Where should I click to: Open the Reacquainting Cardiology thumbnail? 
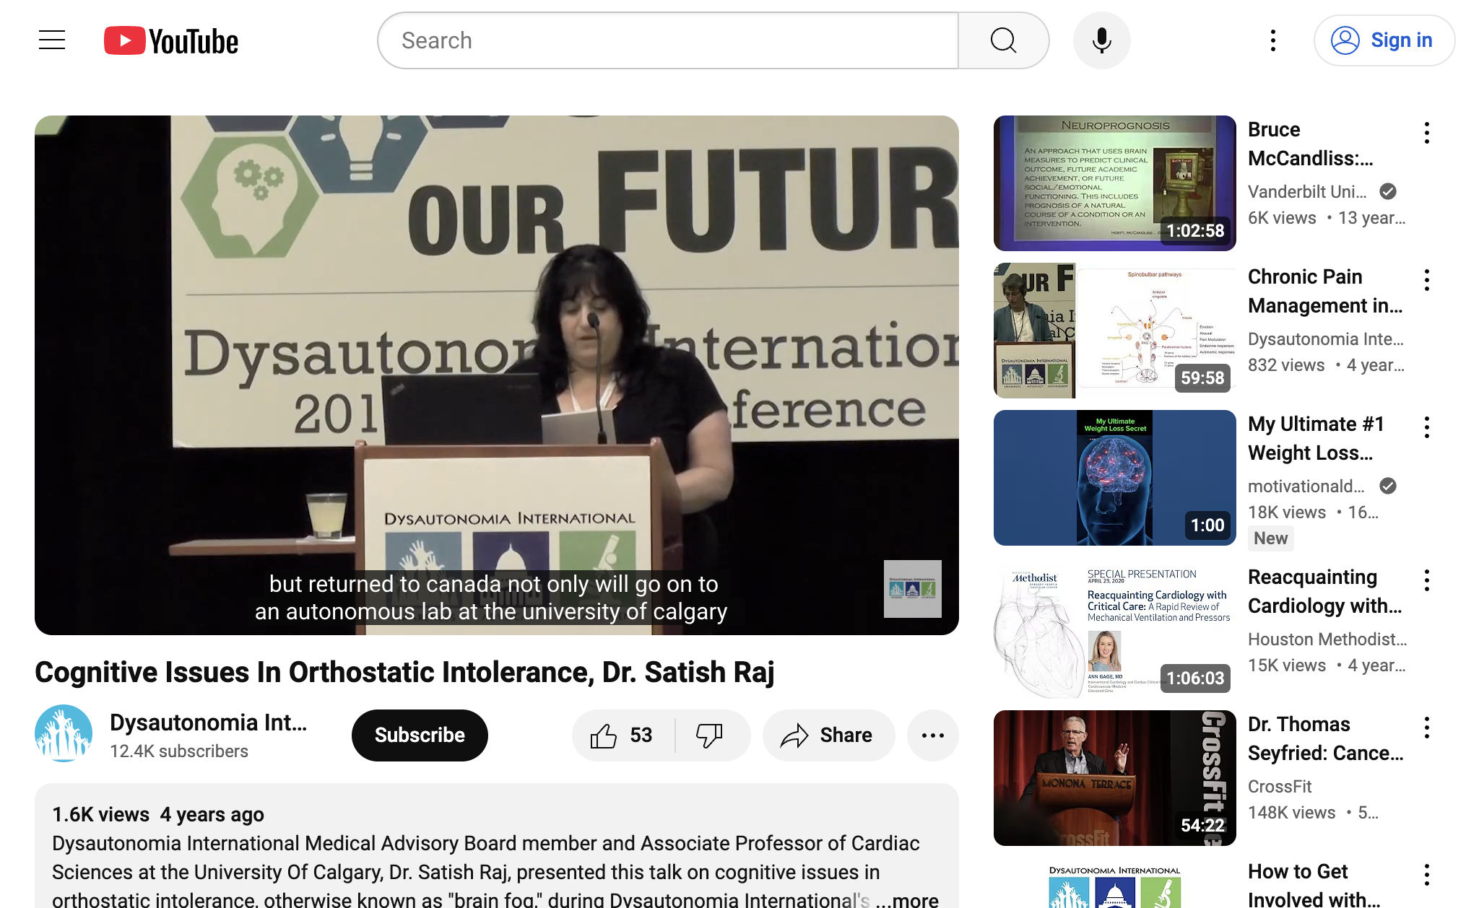[x=1115, y=631]
